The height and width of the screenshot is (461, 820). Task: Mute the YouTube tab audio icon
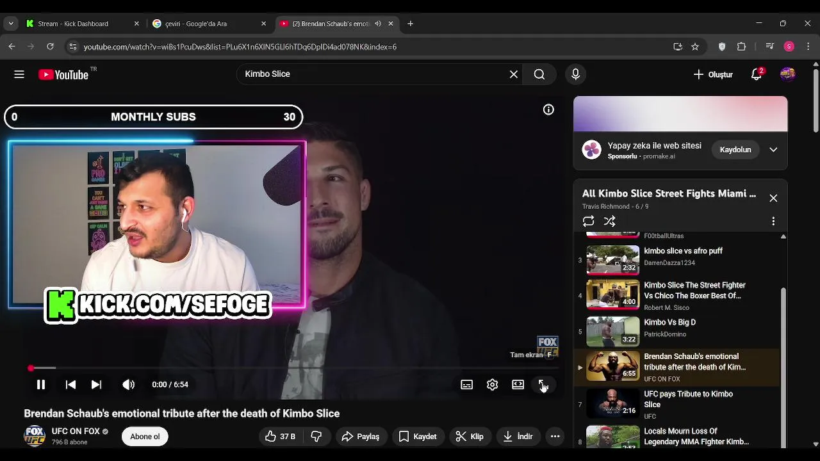(378, 24)
